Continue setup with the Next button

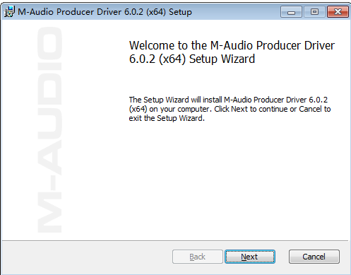[250, 257]
